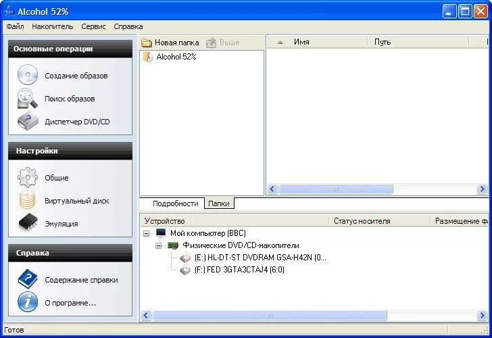Click the Виртуальный диск stacked discs icon
The image size is (492, 338).
[x=28, y=200]
